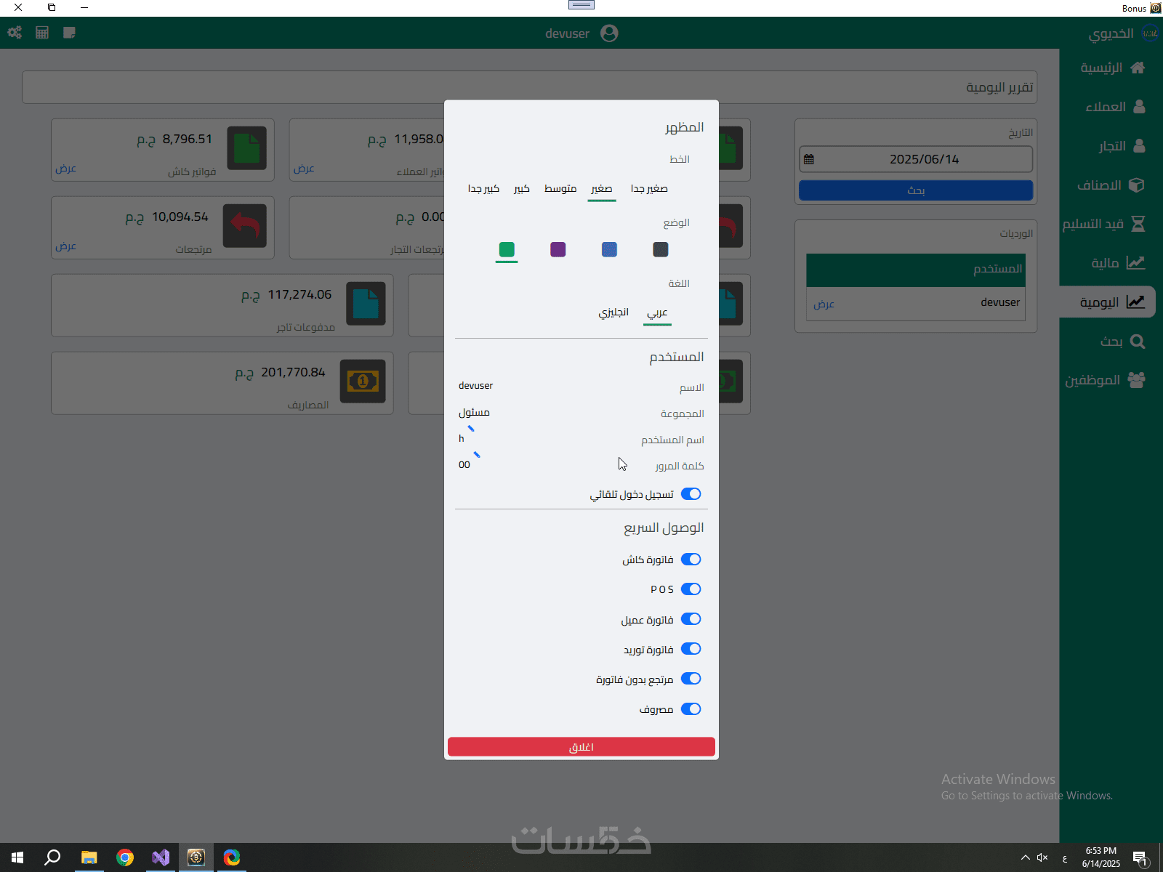
Task: Click the devuser name value
Action: 475,386
